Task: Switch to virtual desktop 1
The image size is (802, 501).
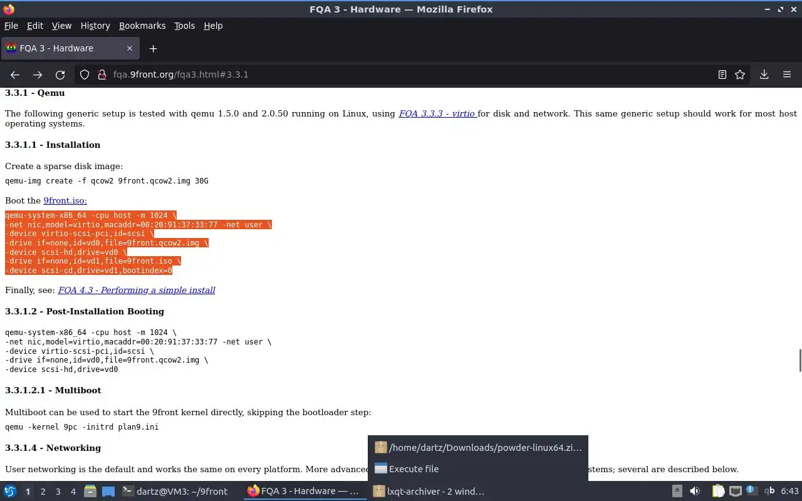Action: [x=28, y=492]
